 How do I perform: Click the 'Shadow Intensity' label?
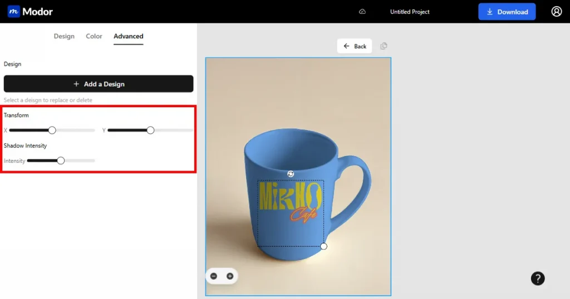25,146
